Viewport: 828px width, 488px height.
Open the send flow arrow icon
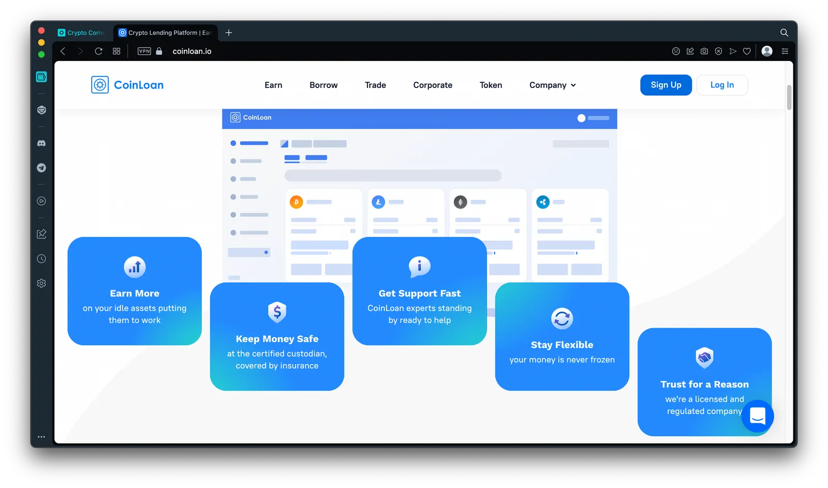tap(733, 51)
